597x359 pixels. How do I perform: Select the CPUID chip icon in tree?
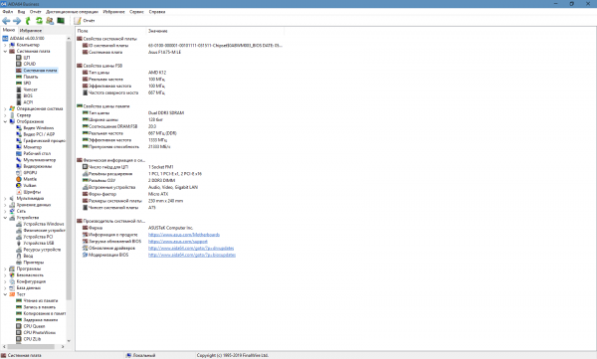(x=19, y=64)
